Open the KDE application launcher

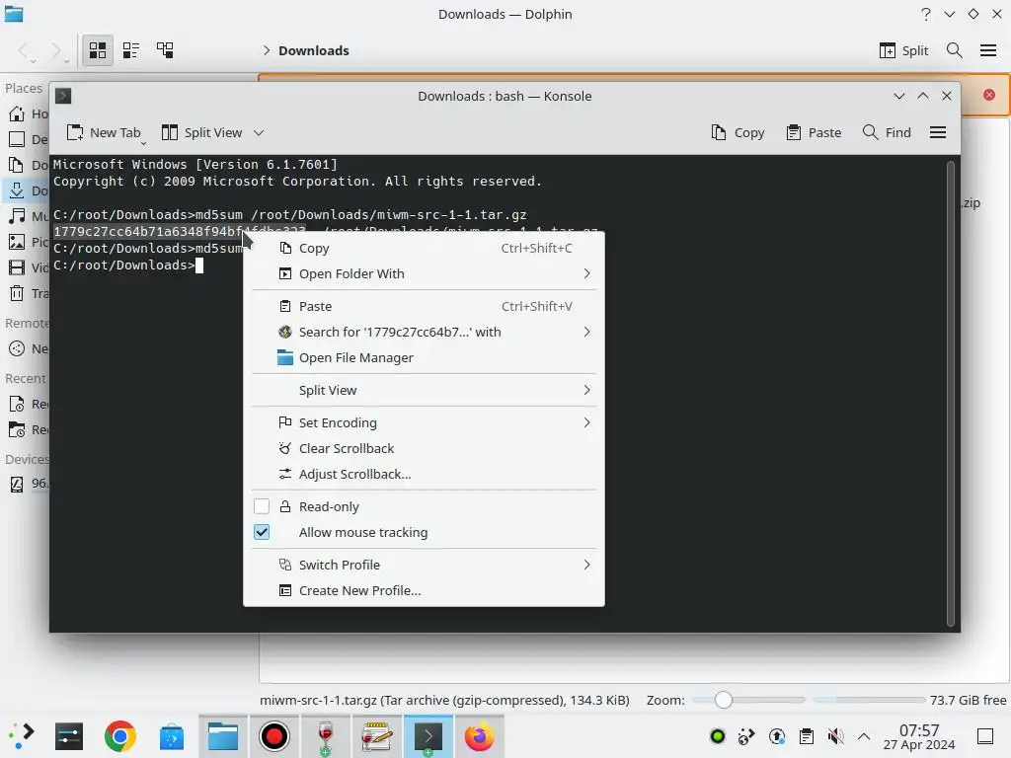[22, 735]
